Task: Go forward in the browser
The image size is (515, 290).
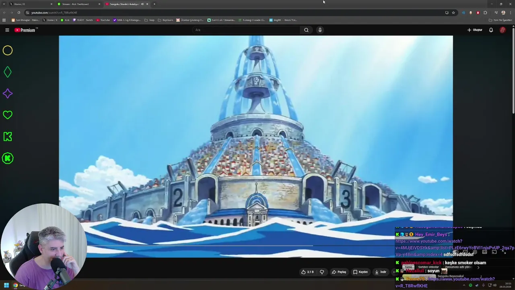Action: pyautogui.click(x=11, y=12)
